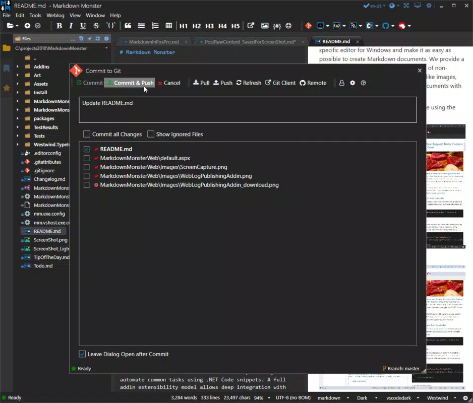The image size is (473, 403).
Task: Open the folder icon in the left sidebar
Action: [7, 48]
